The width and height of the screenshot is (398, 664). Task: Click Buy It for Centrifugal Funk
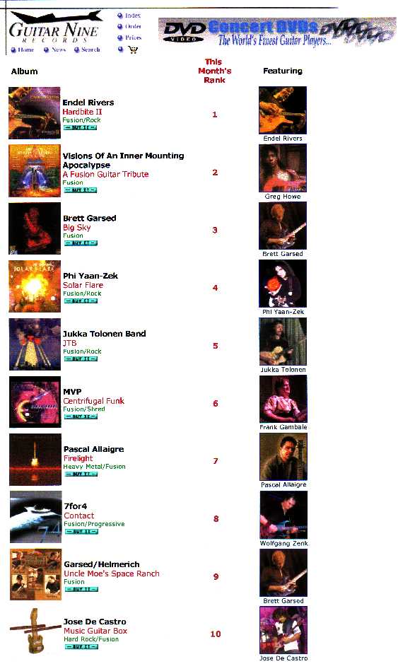(x=81, y=417)
